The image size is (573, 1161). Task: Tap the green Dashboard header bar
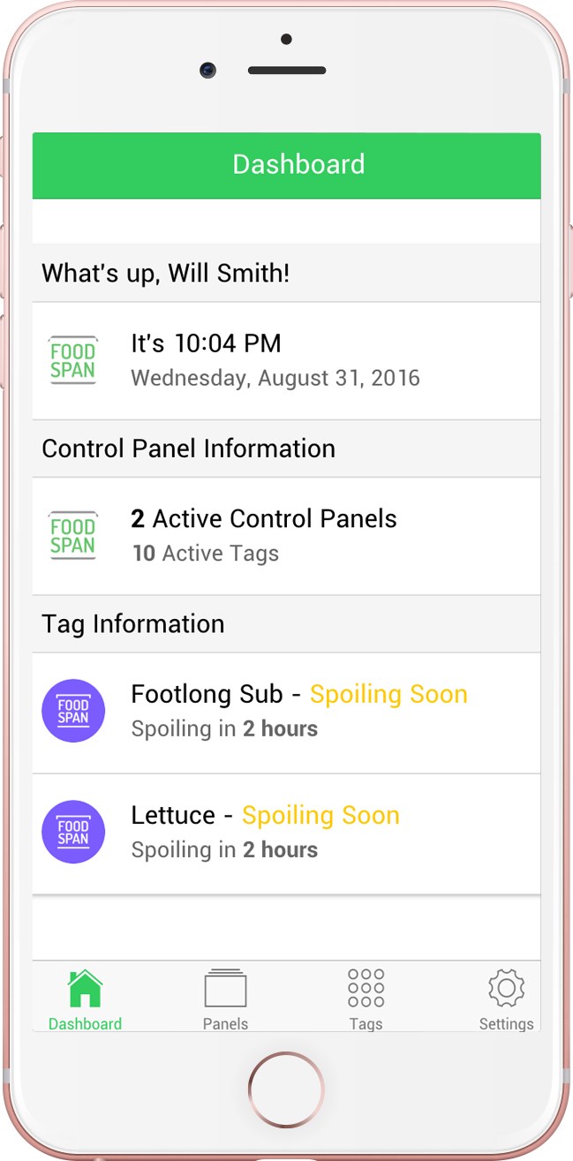(x=286, y=165)
